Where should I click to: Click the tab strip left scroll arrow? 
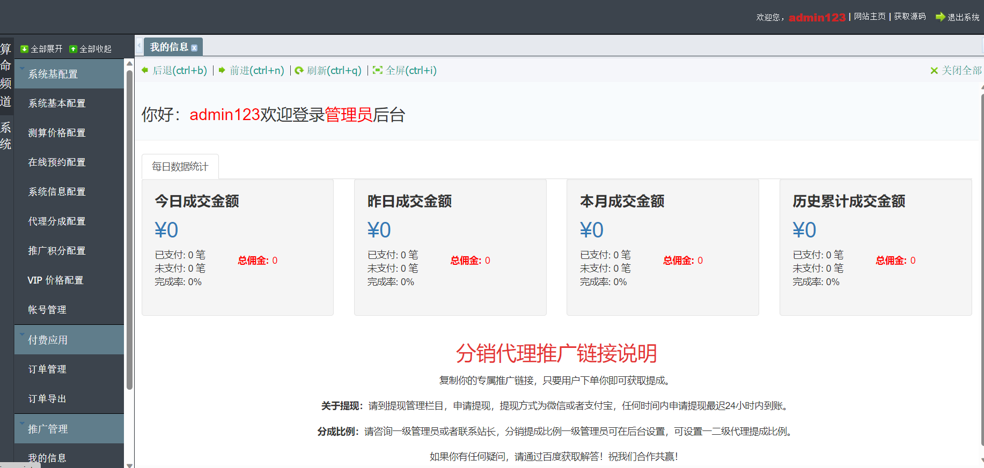pyautogui.click(x=139, y=46)
